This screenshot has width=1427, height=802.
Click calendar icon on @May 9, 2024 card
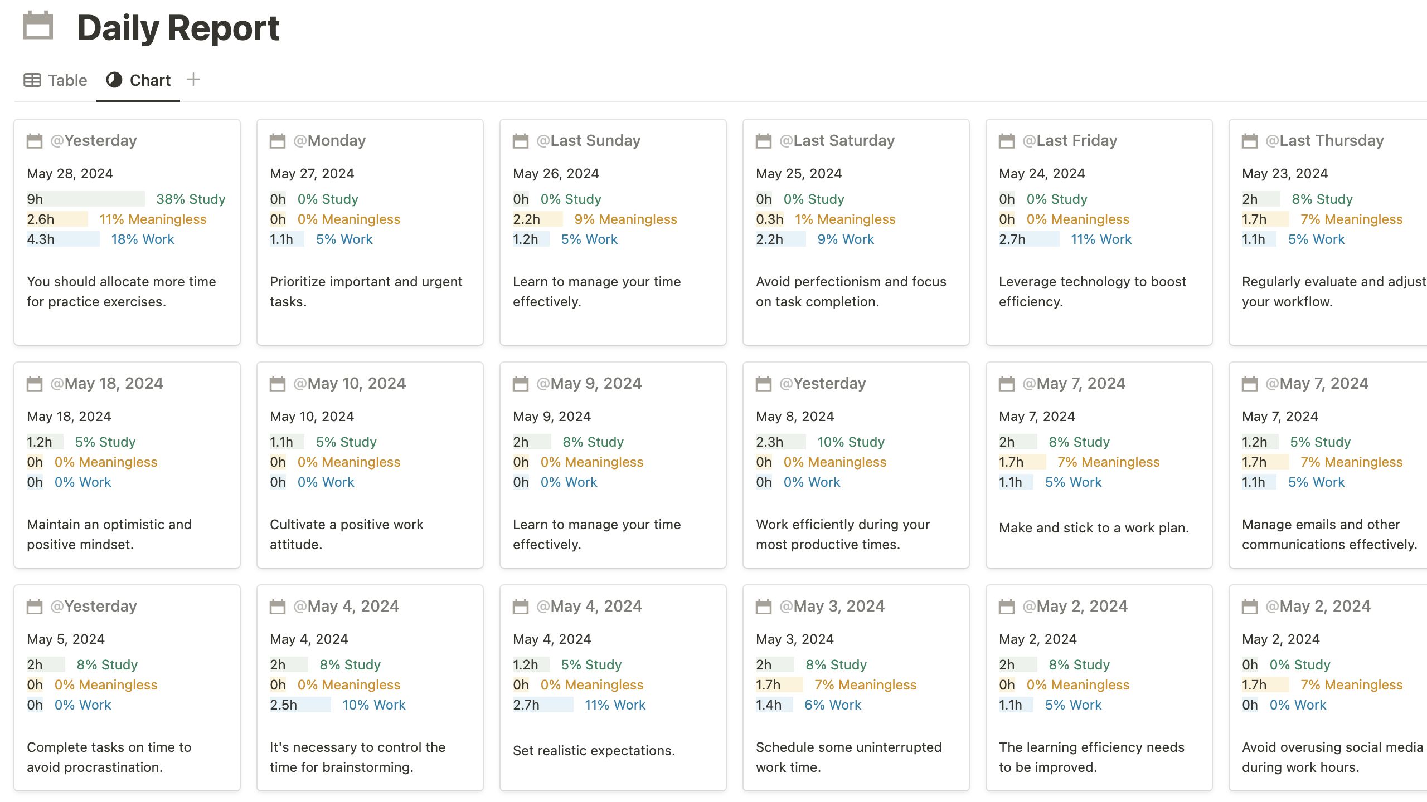click(521, 384)
